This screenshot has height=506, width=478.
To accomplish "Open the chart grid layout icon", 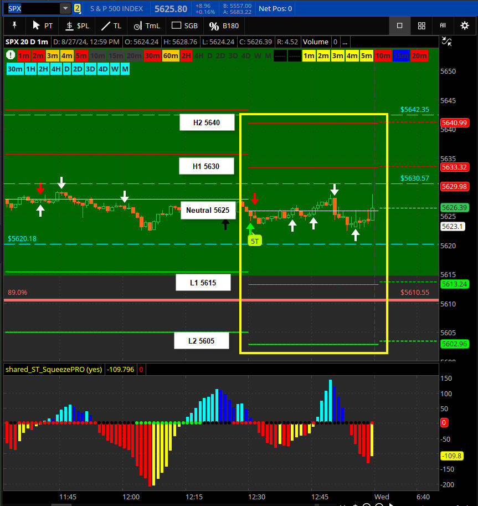I will [x=422, y=25].
